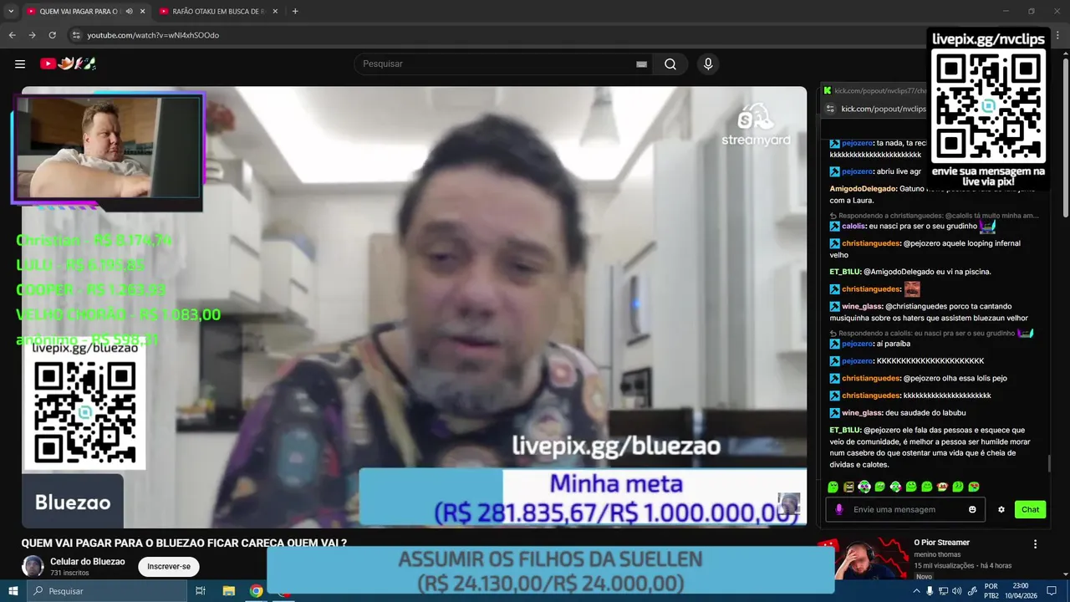Insert the first green blob emote

click(x=833, y=487)
